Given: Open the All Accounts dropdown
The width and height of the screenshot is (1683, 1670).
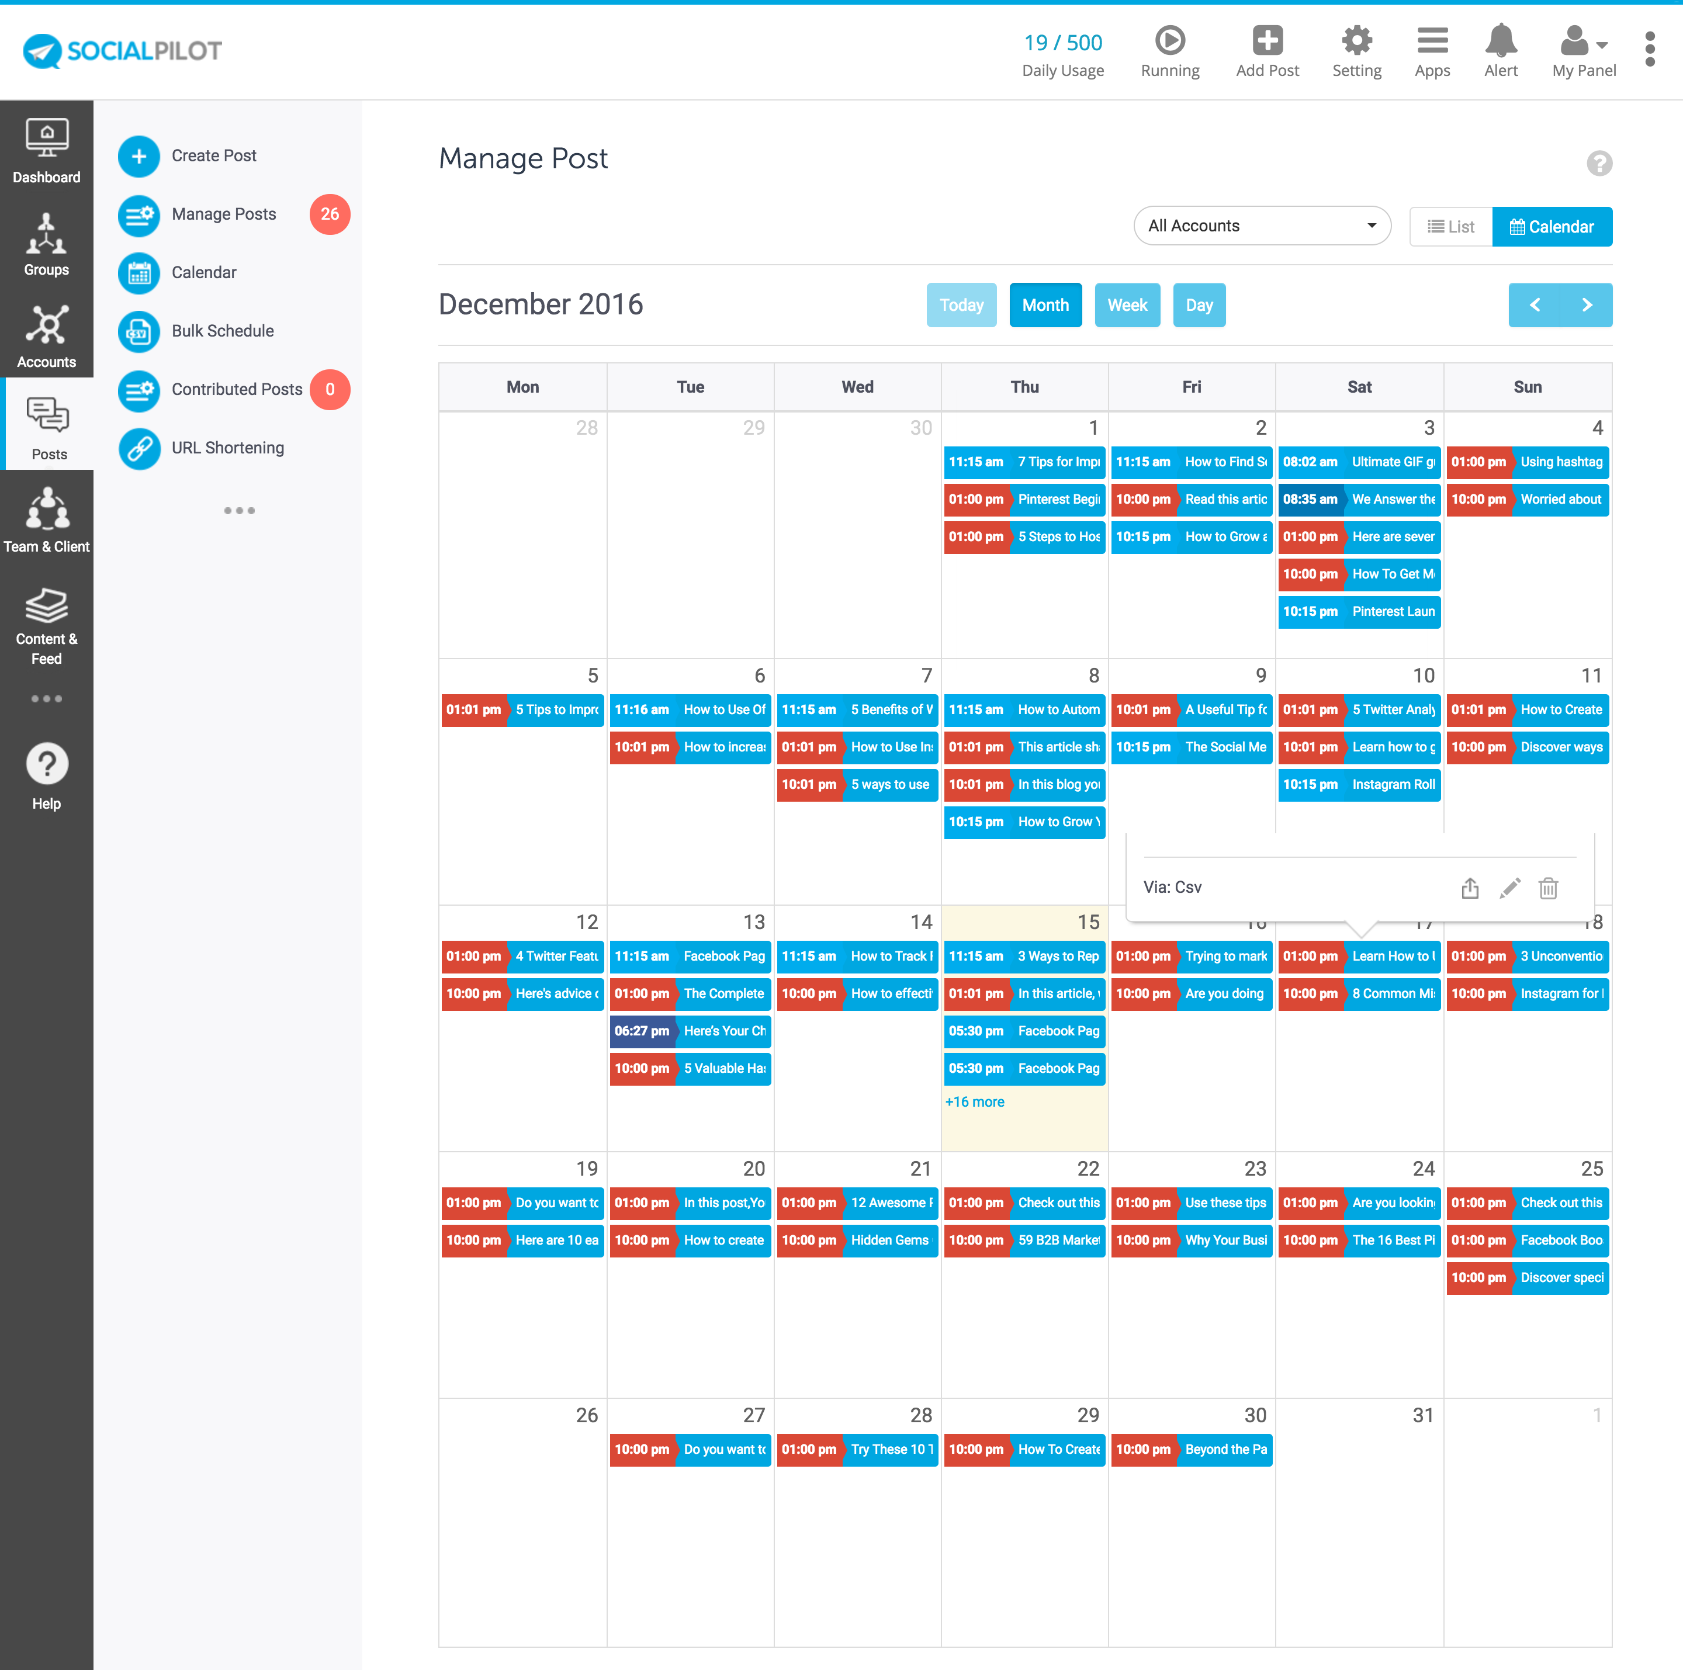Looking at the screenshot, I should click(1262, 226).
